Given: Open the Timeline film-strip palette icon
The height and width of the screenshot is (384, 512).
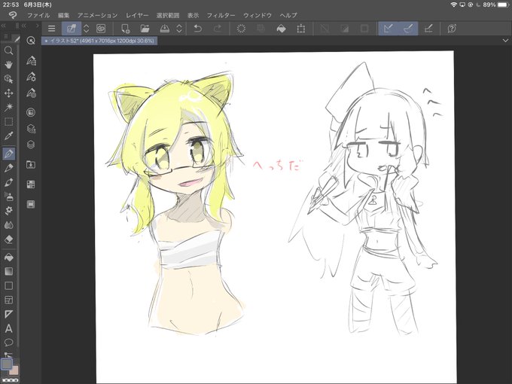Looking at the screenshot, I should point(31,204).
